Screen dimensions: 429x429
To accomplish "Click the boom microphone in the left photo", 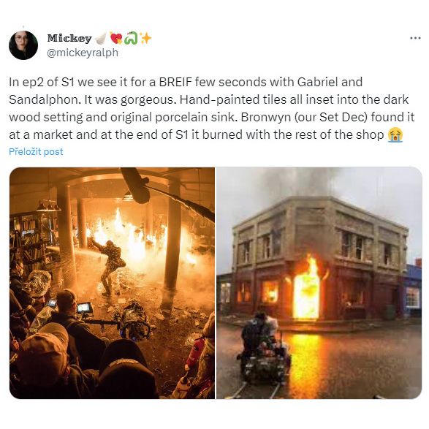I will point(135,186).
